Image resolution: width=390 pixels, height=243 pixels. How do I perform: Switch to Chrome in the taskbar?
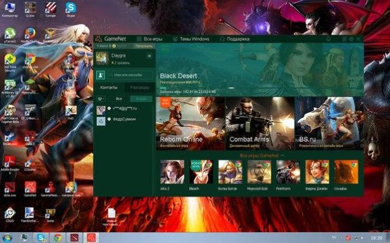(x=57, y=238)
